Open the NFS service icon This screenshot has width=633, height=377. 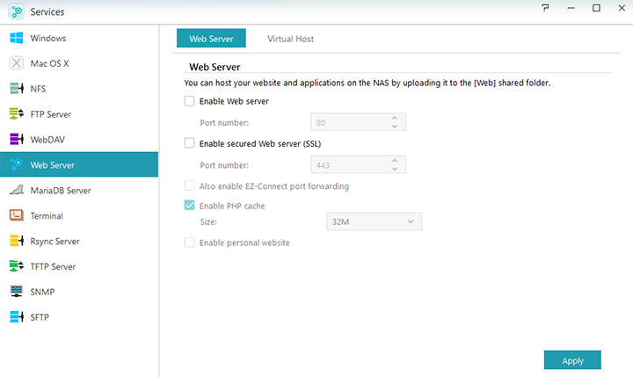[x=16, y=89]
